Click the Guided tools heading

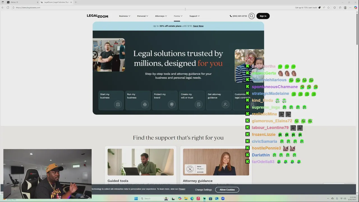point(118,181)
